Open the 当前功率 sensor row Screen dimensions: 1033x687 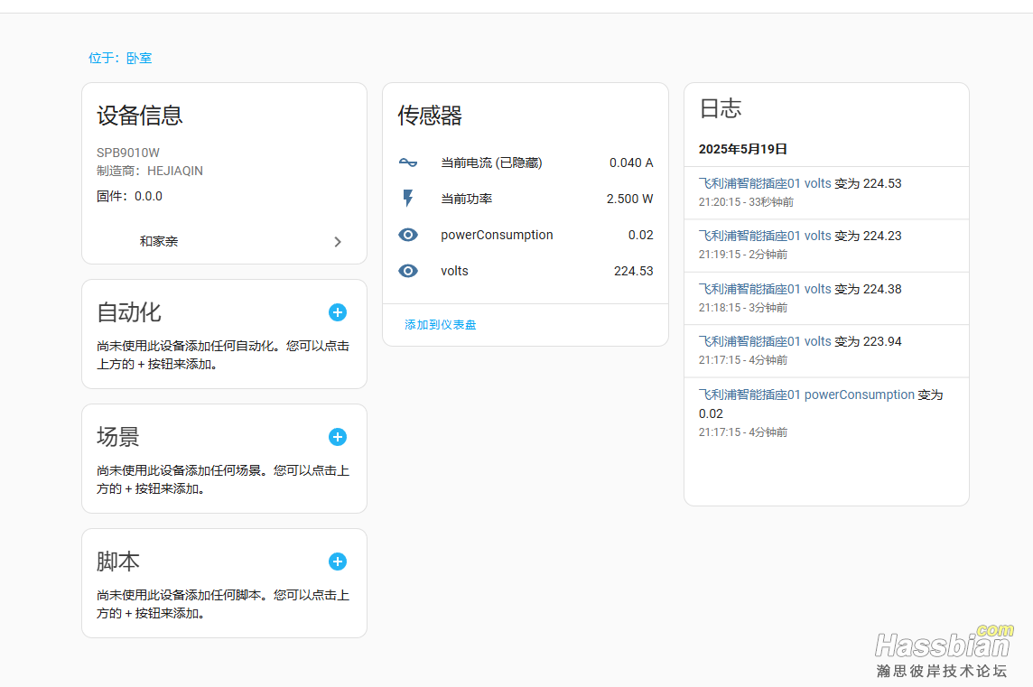coord(525,199)
